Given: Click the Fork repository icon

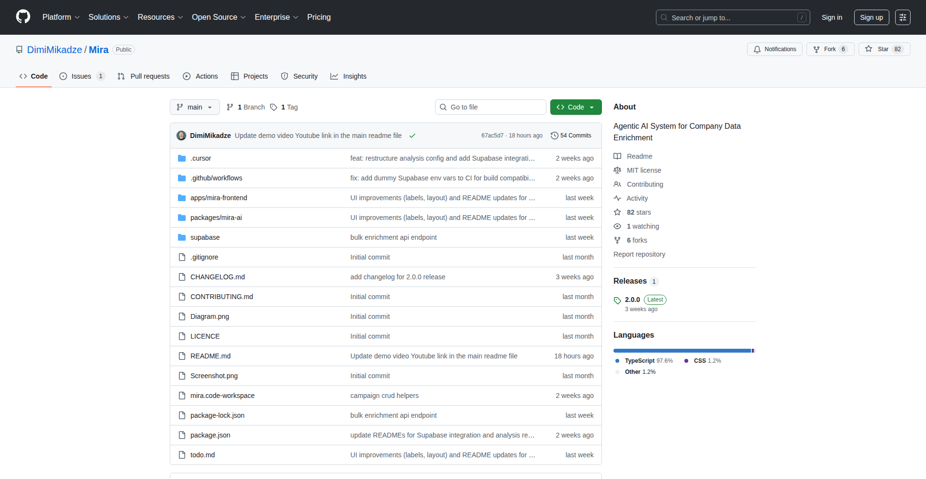Looking at the screenshot, I should coord(817,49).
